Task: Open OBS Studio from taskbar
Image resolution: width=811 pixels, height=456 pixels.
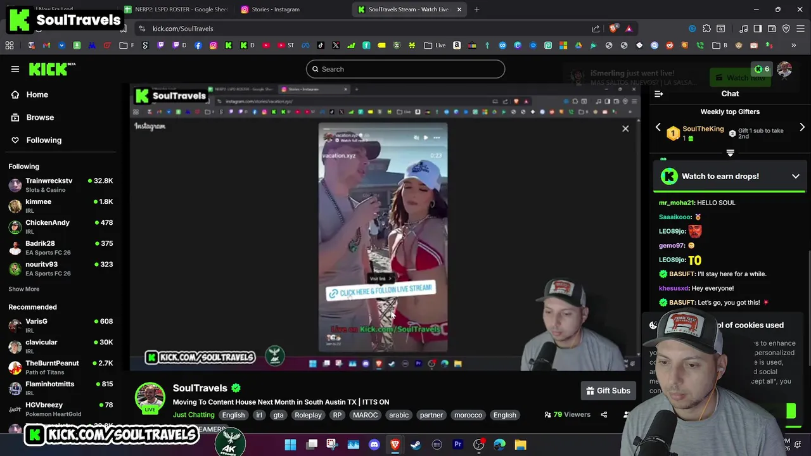Action: 478,445
